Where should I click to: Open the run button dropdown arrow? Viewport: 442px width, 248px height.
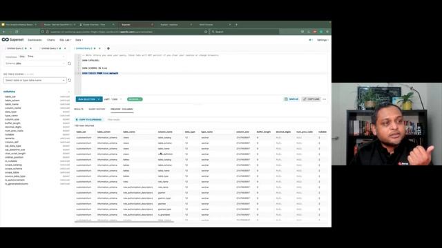coord(99,99)
